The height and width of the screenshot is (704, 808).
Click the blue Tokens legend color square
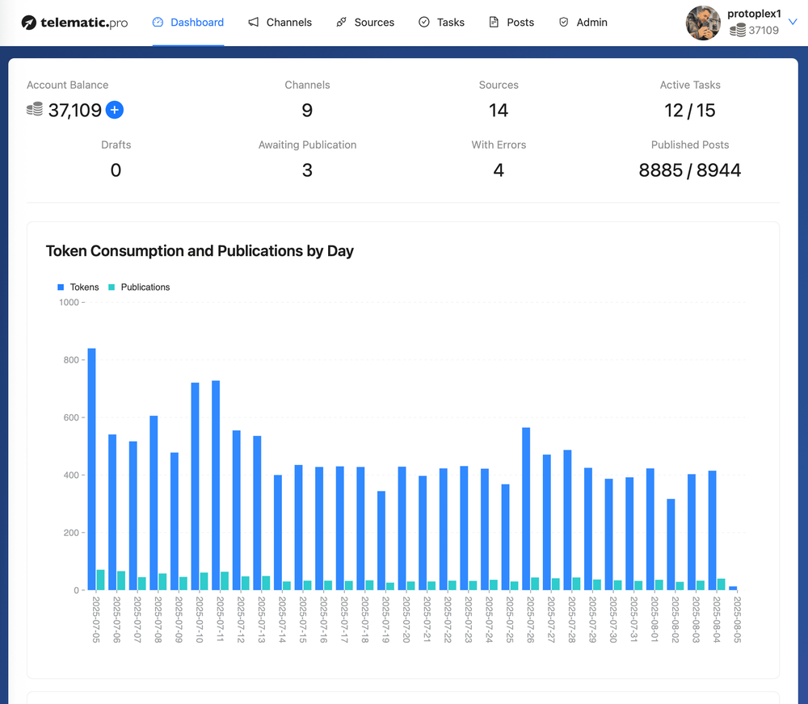(x=61, y=287)
